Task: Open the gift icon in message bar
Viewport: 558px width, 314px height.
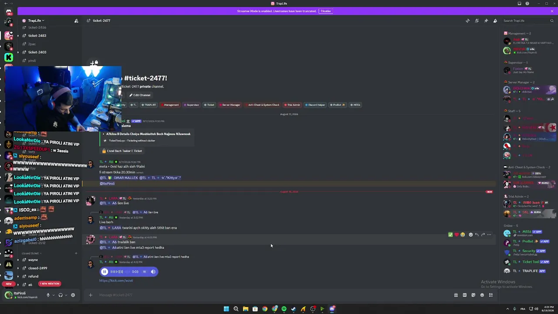Action: 456,295
